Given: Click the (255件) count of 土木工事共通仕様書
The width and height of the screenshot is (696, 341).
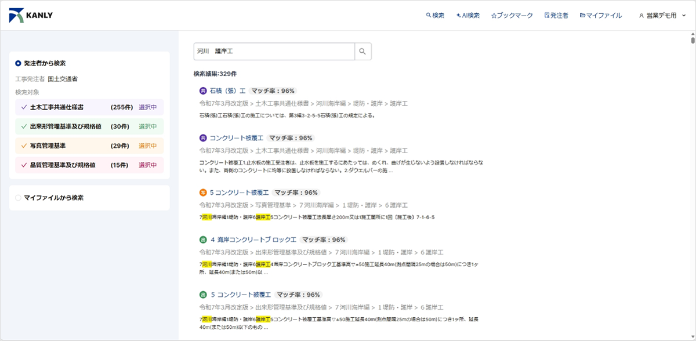Looking at the screenshot, I should point(122,107).
